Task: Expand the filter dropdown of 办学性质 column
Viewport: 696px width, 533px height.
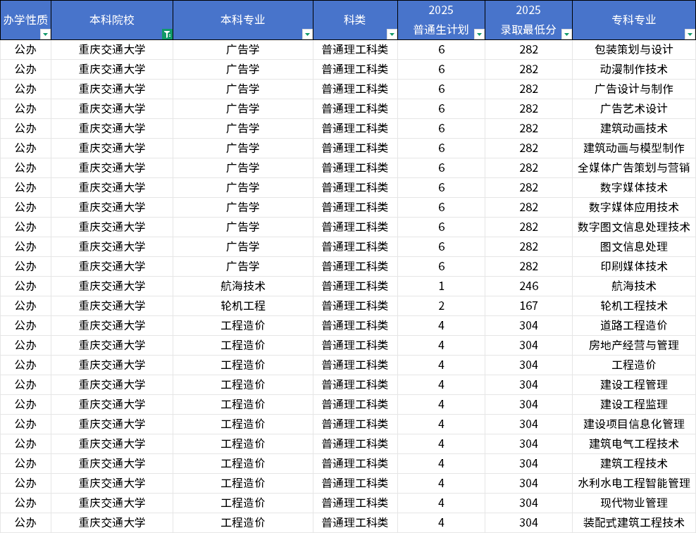Action: coord(44,32)
